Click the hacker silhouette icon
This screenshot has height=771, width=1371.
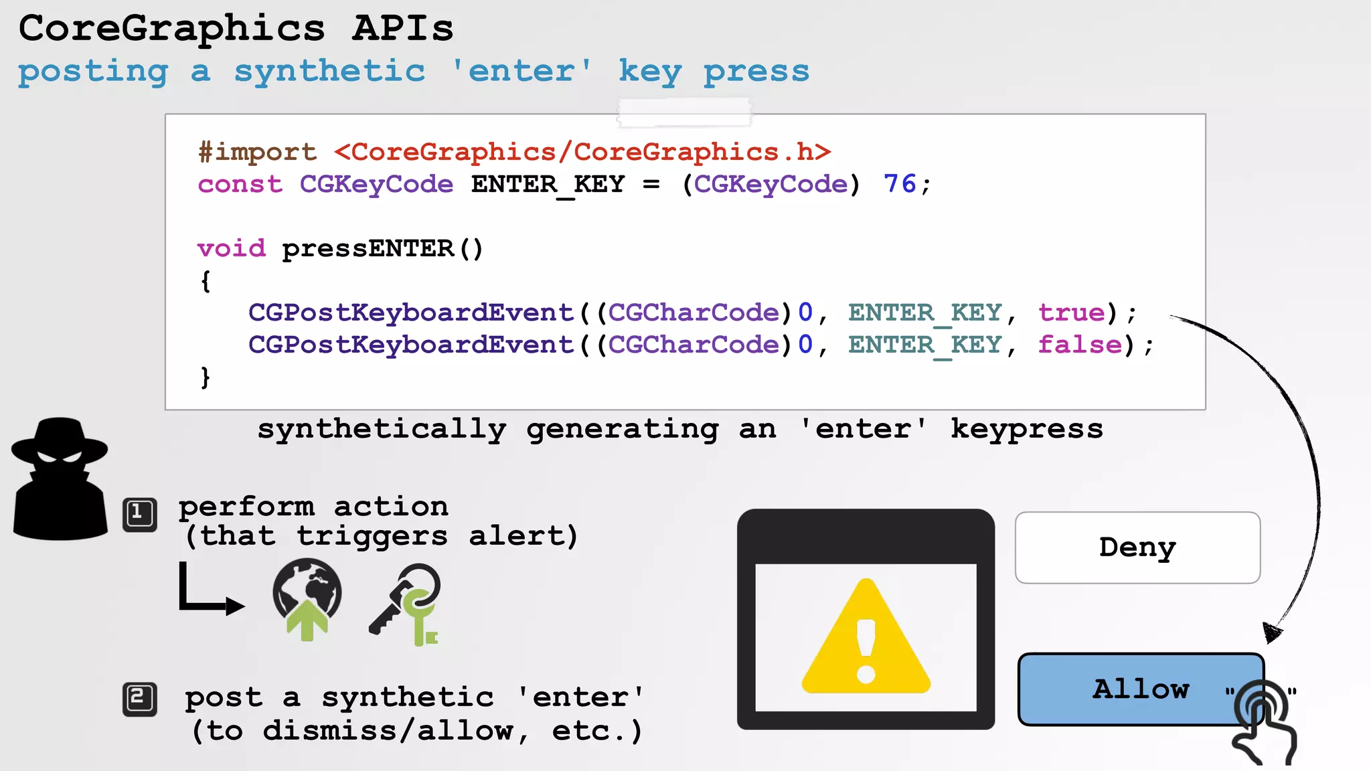click(x=60, y=479)
